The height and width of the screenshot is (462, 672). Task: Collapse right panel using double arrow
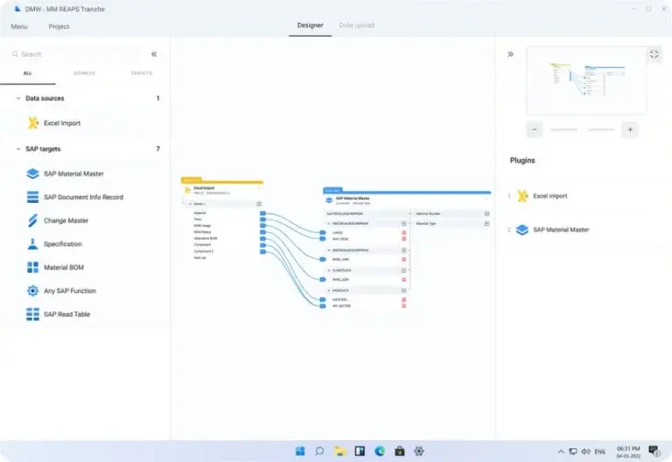pos(510,54)
